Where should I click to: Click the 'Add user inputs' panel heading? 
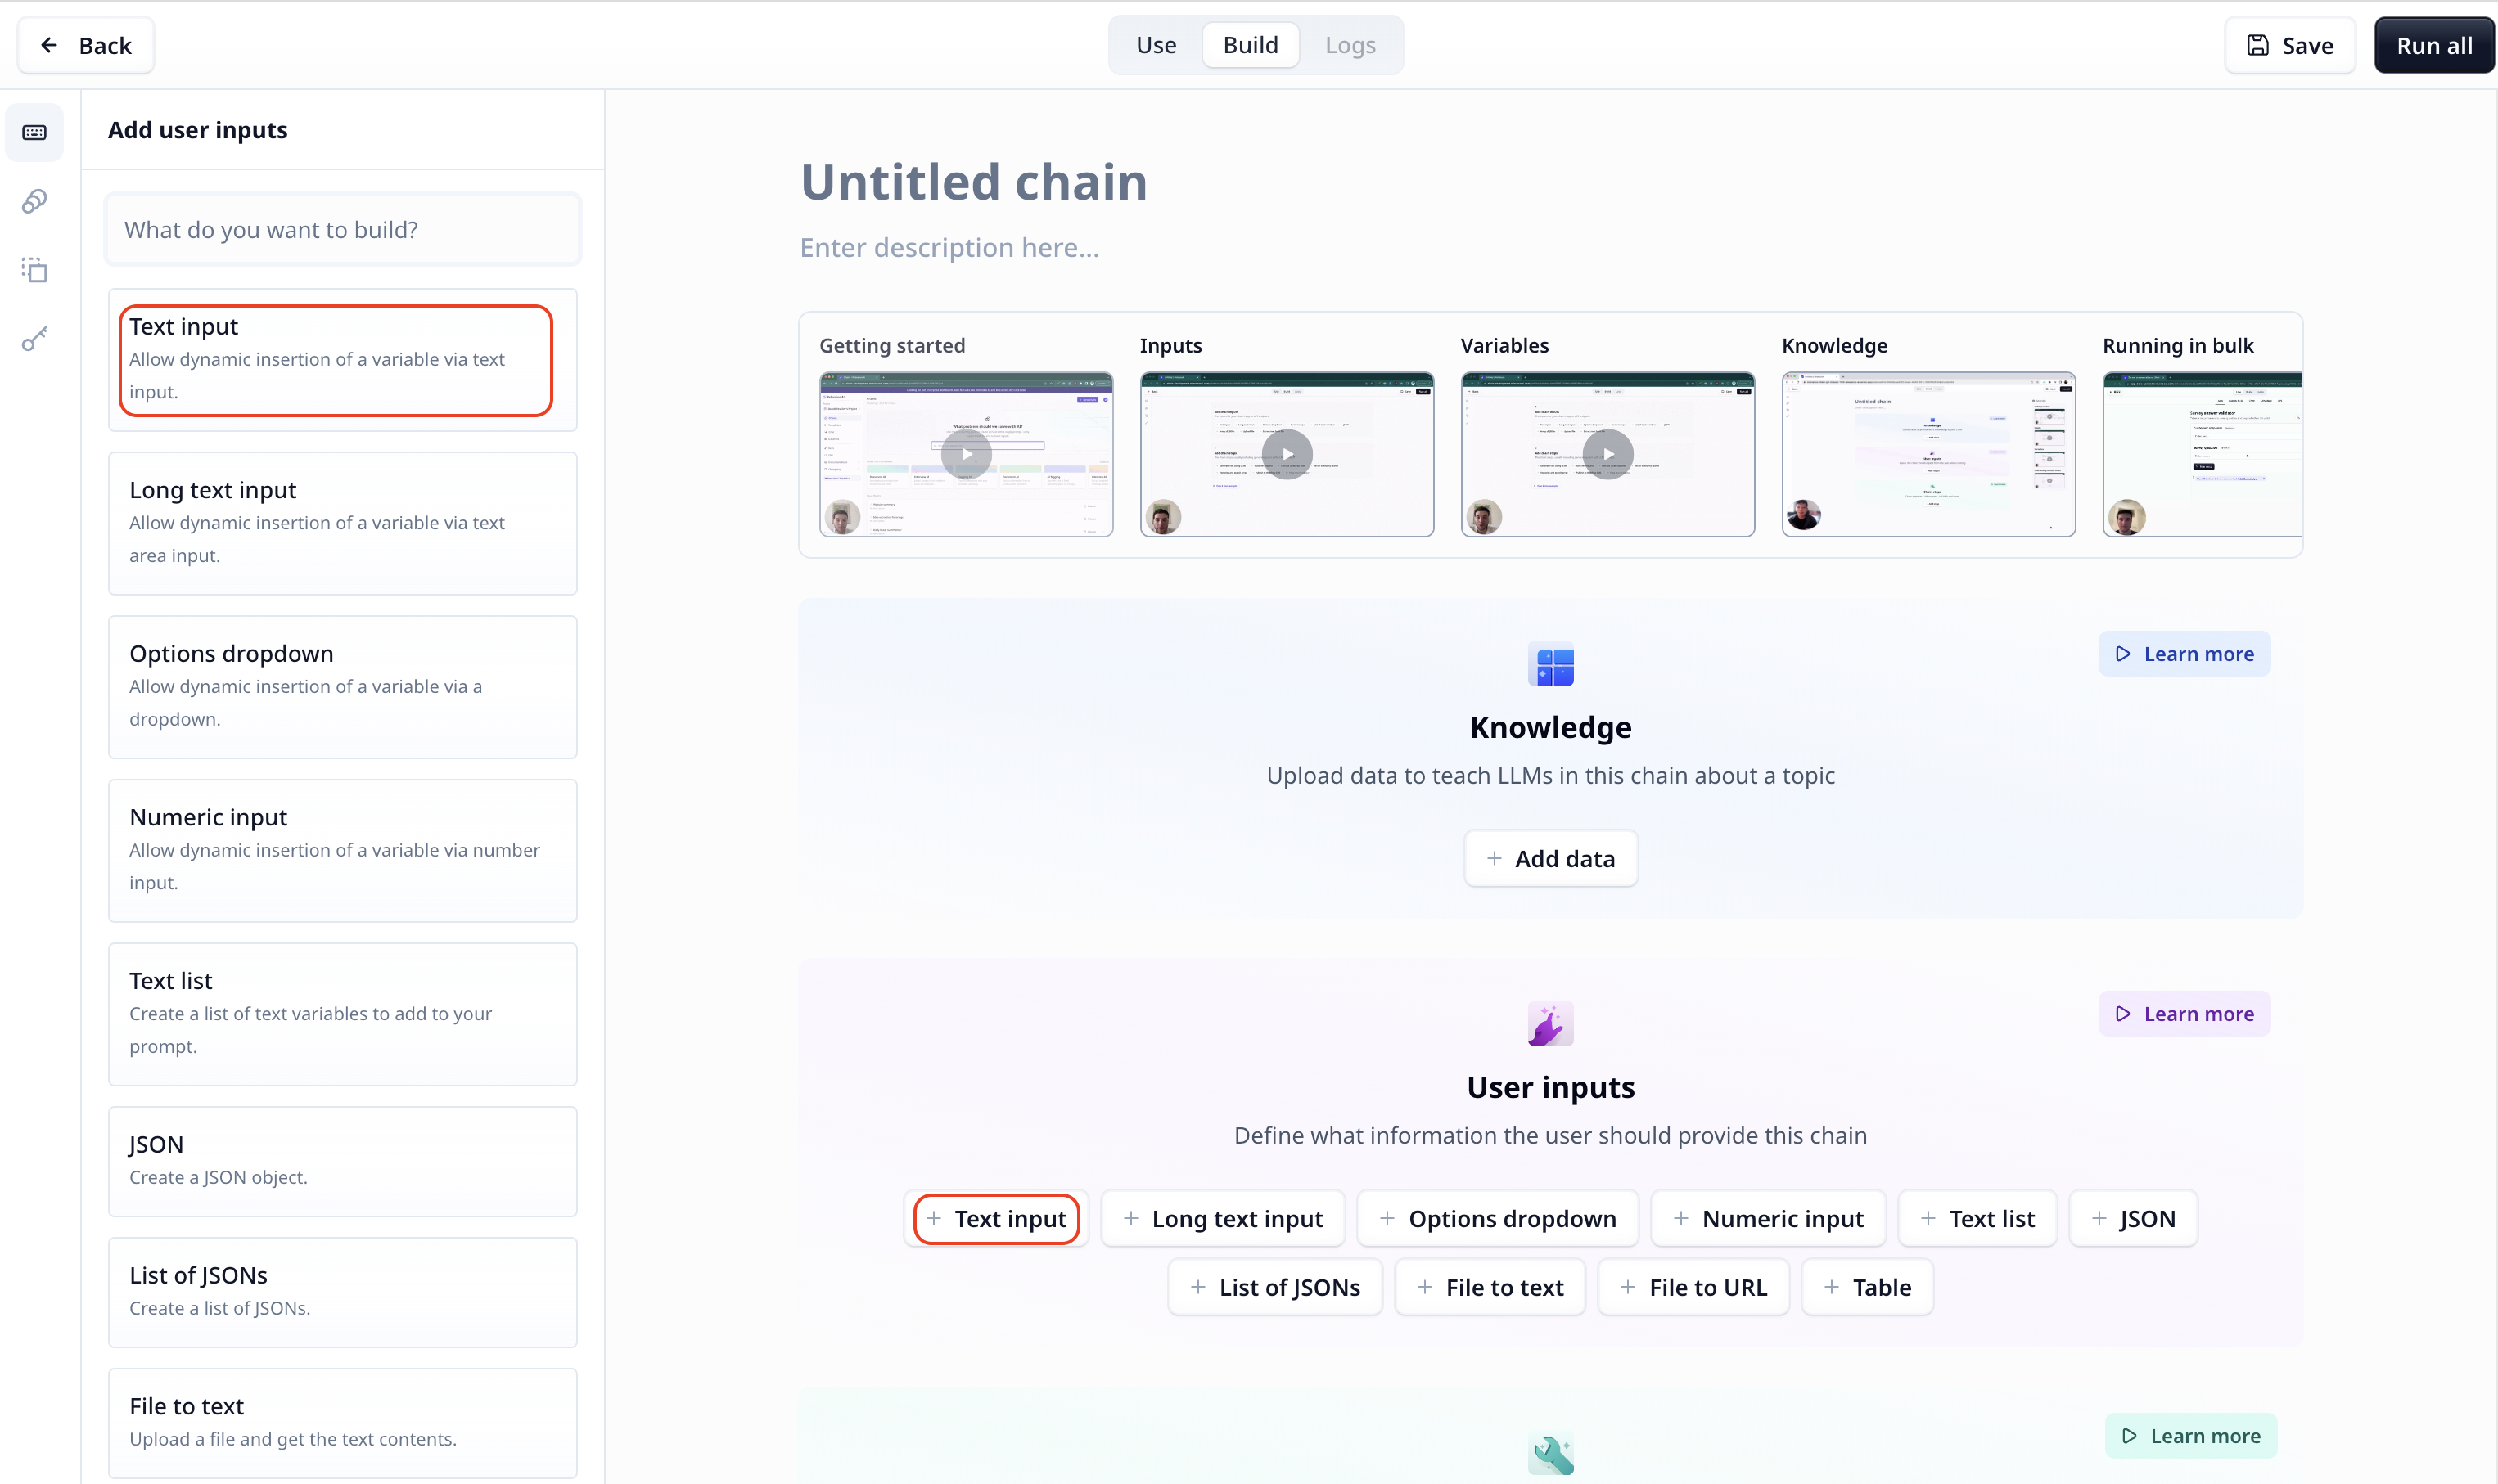[x=198, y=130]
